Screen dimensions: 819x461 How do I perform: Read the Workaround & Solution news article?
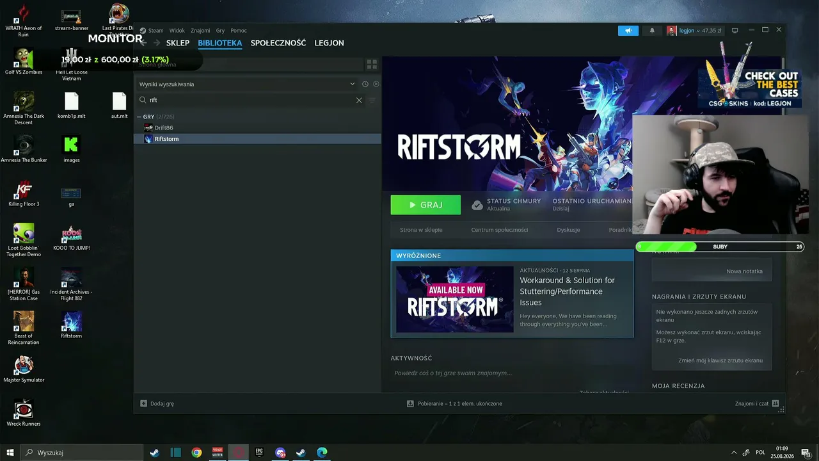[568, 291]
